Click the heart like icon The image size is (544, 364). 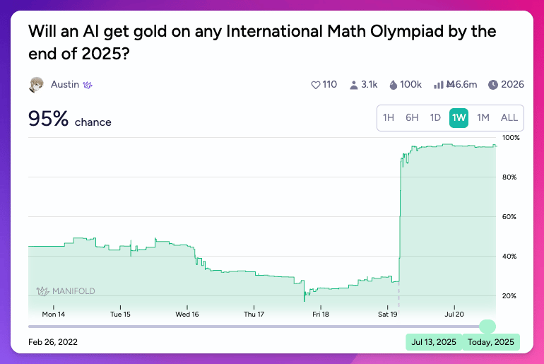click(x=316, y=85)
